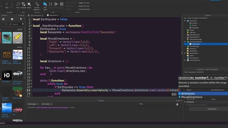Open the Toolbox marketplace grid tab
This screenshot has width=228, height=128.
point(3,19)
